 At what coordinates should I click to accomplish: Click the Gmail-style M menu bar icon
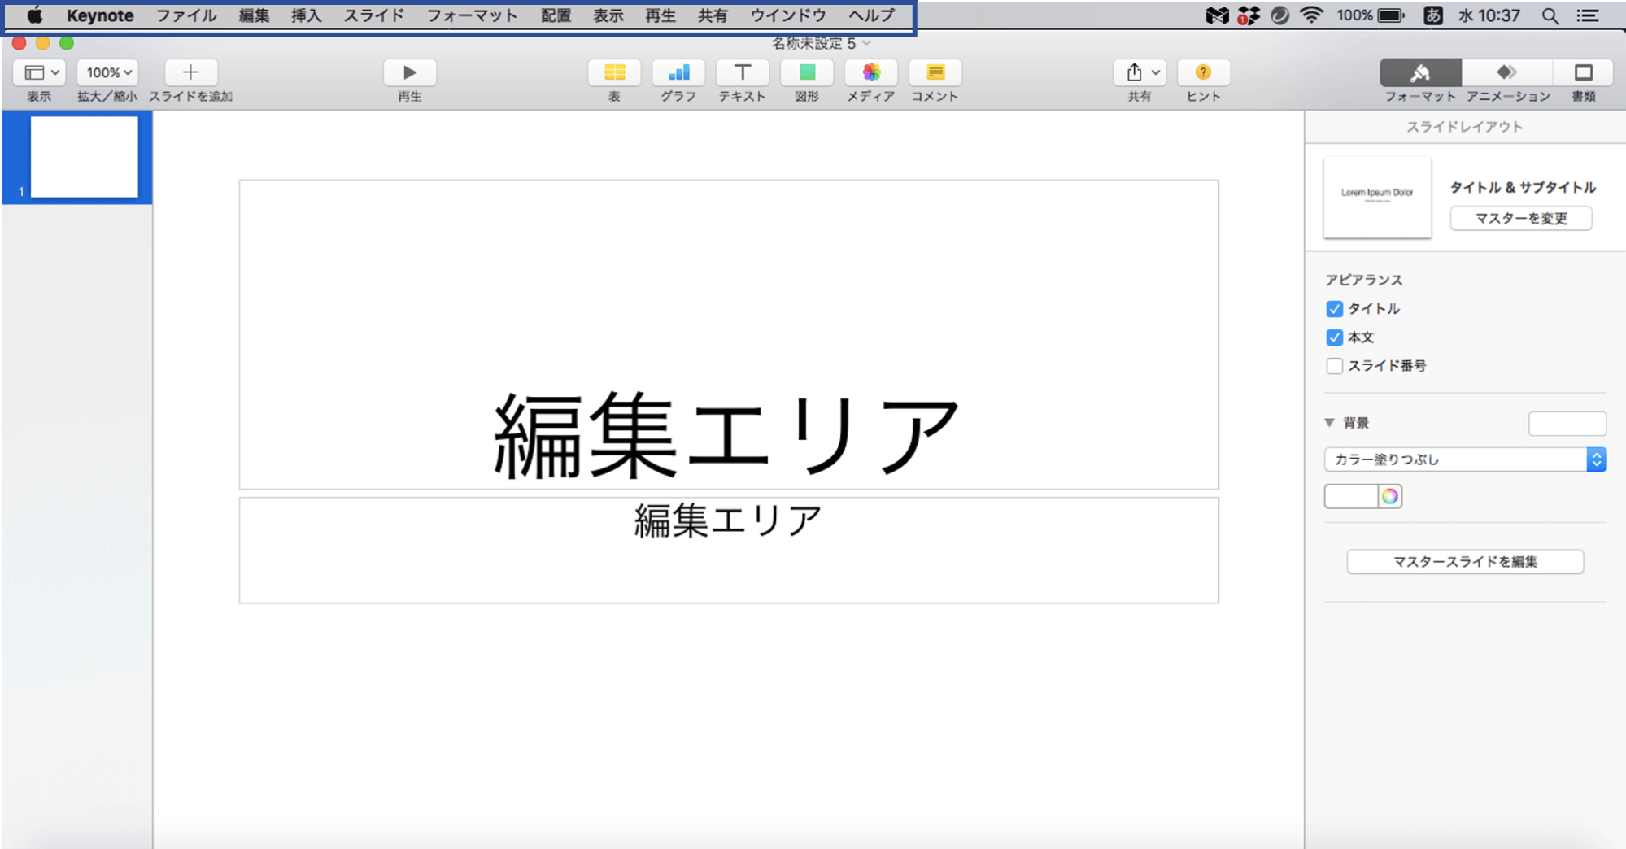[1218, 15]
